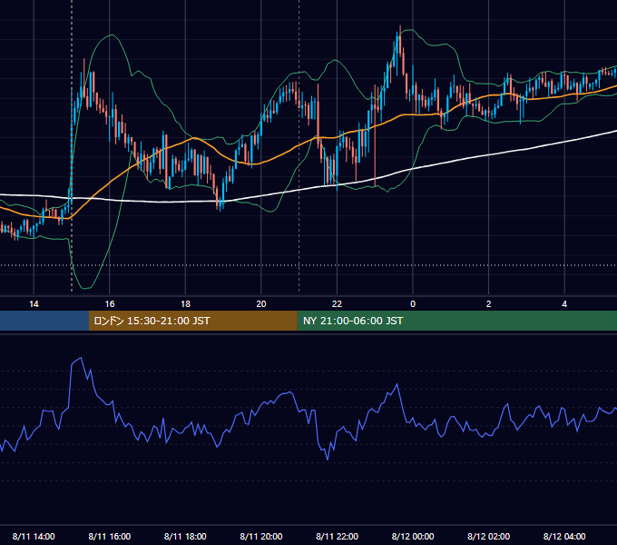The height and width of the screenshot is (545, 617).
Task: Click the 16 hour axis label
Action: 110,304
